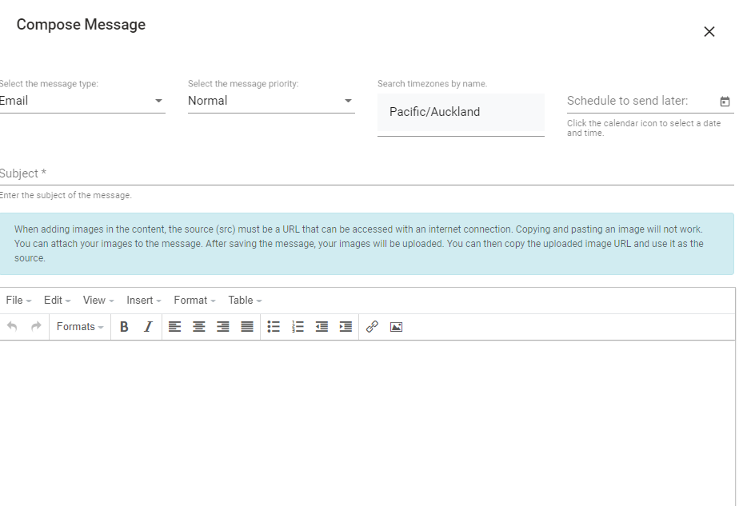The height and width of the screenshot is (514, 739).
Task: Close the Compose Message dialog
Action: (x=709, y=31)
